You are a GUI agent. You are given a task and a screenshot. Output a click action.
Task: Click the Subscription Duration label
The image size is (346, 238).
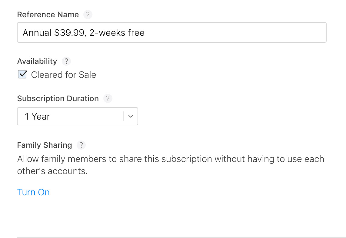[58, 98]
